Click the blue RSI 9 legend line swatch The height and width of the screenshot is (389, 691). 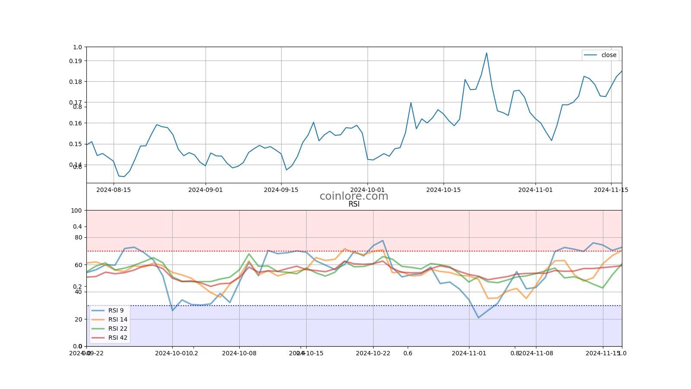[98, 310]
